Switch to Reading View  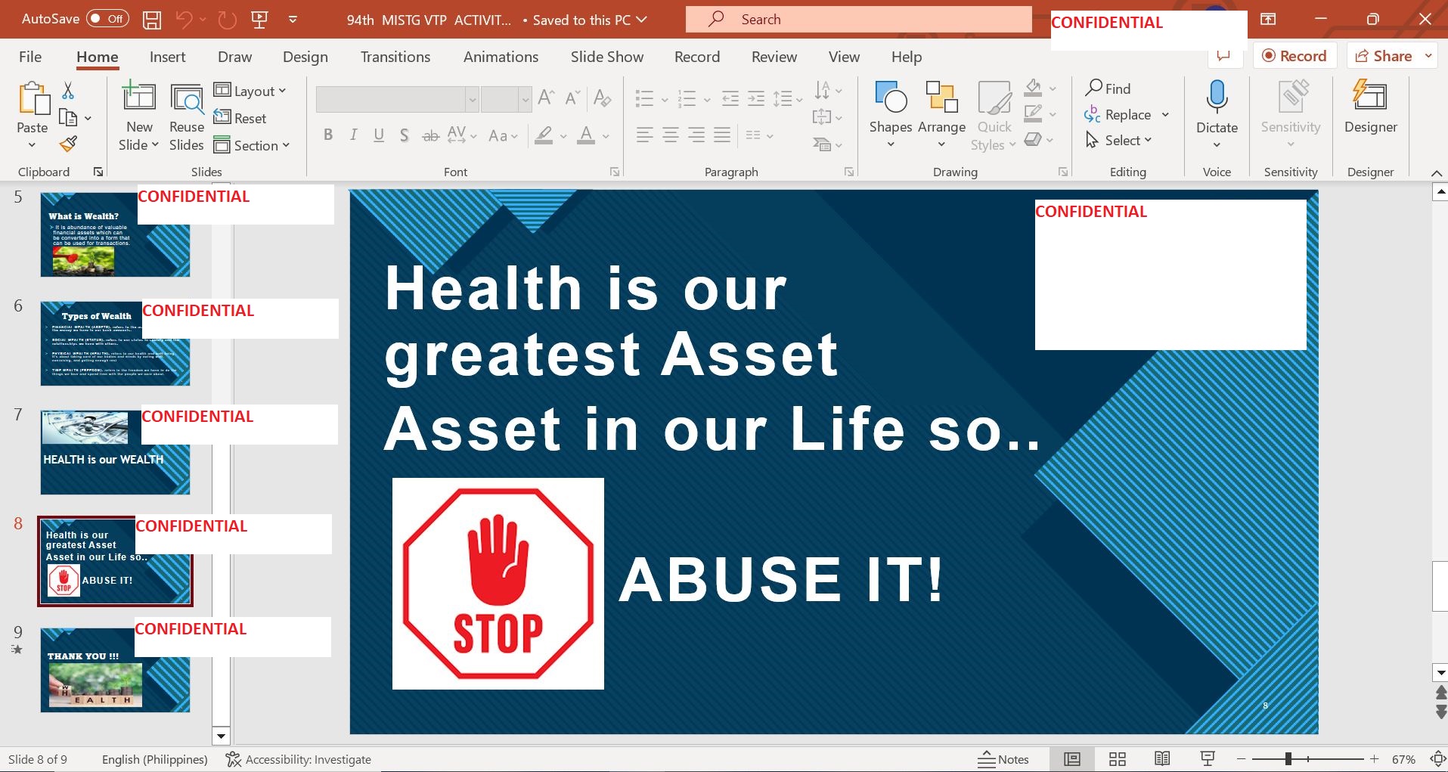[x=1162, y=759]
